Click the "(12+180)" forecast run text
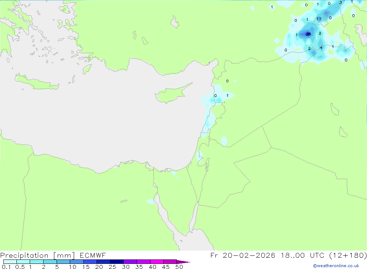 click(348, 255)
